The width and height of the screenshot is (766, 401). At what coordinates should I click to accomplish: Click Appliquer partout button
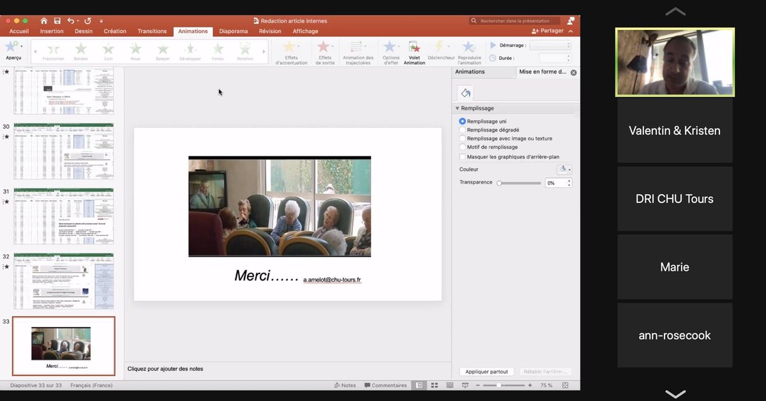click(487, 372)
